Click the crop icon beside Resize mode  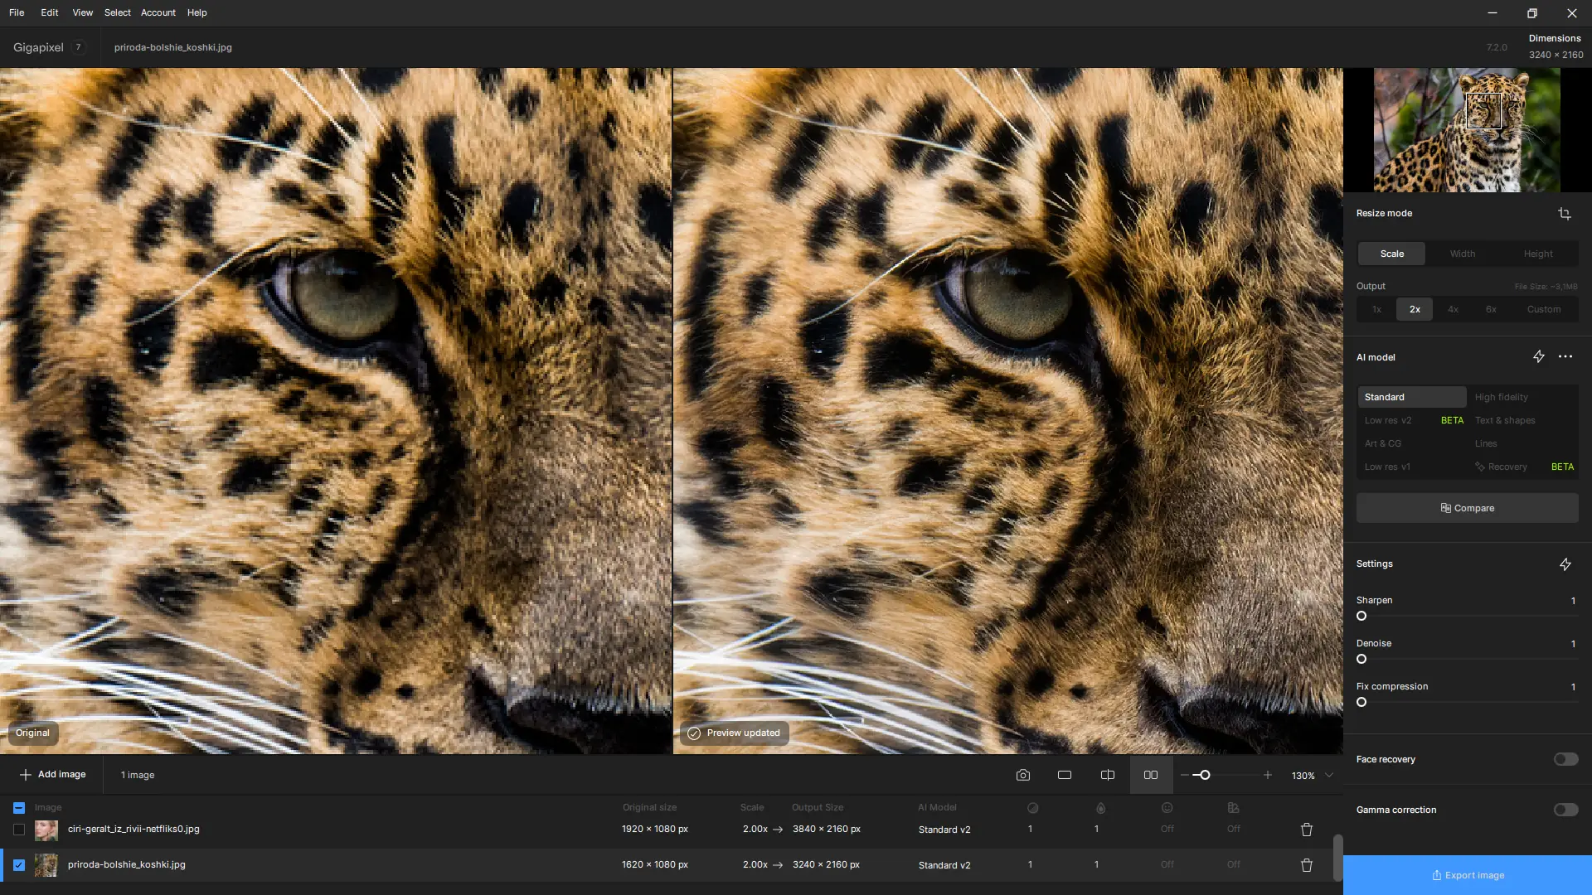(x=1565, y=214)
